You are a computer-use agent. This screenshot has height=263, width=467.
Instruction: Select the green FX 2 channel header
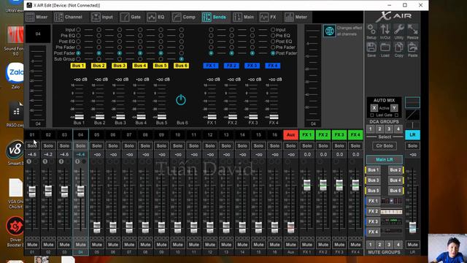pyautogui.click(x=323, y=134)
